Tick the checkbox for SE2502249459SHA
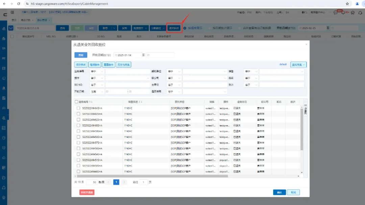365x205 pixels. pyautogui.click(x=78, y=131)
